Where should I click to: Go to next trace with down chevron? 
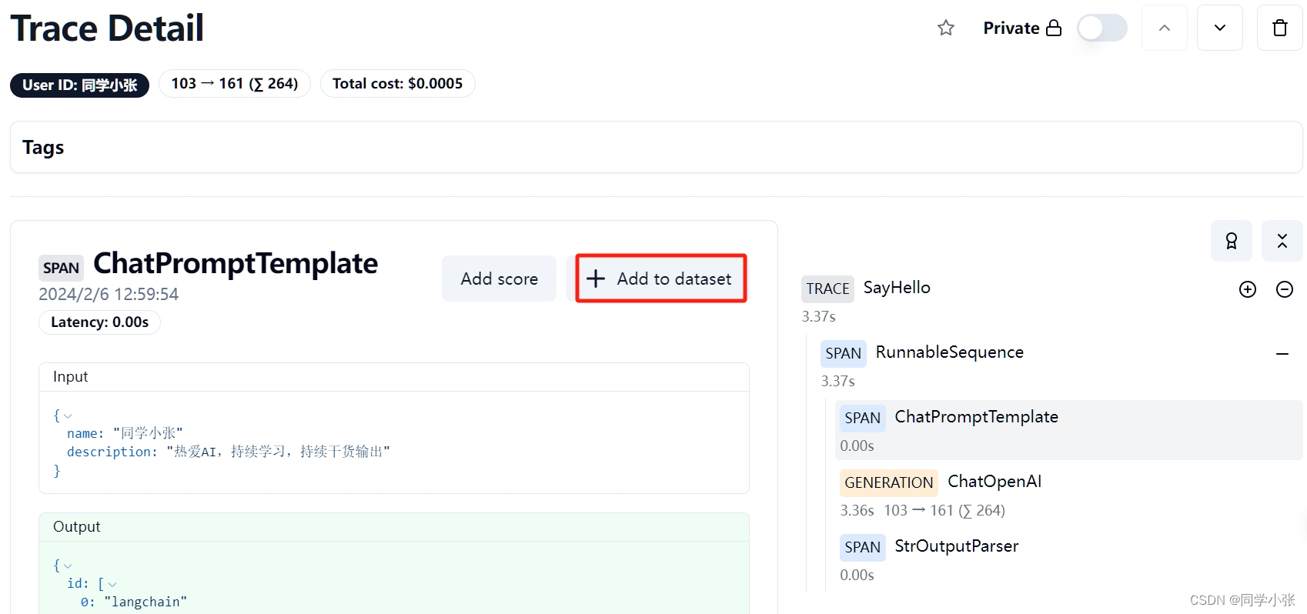(1219, 28)
